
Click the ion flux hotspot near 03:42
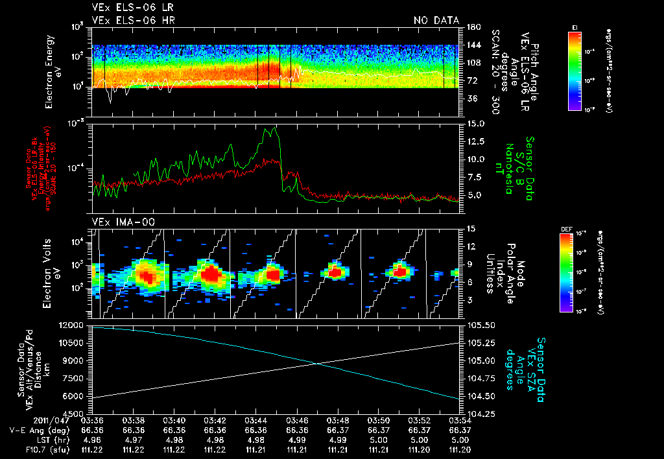[211, 274]
